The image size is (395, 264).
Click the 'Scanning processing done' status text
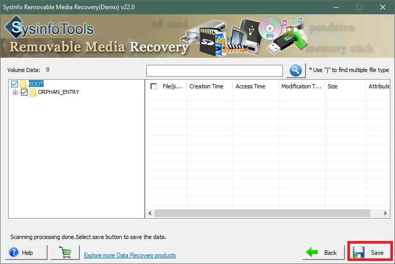[88, 237]
